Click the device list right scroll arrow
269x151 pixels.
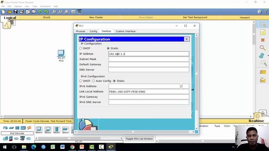pyautogui.click(x=121, y=138)
